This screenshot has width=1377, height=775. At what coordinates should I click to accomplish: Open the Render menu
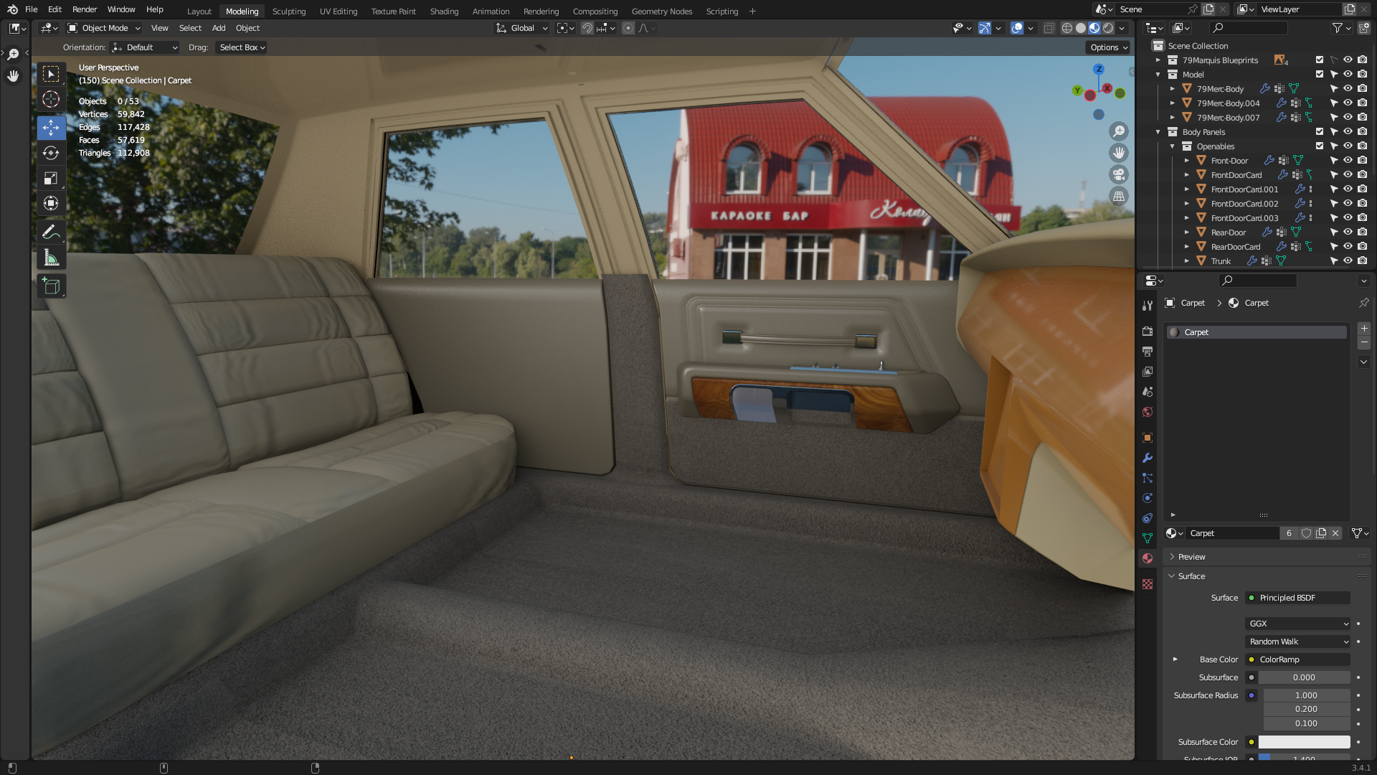[85, 9]
